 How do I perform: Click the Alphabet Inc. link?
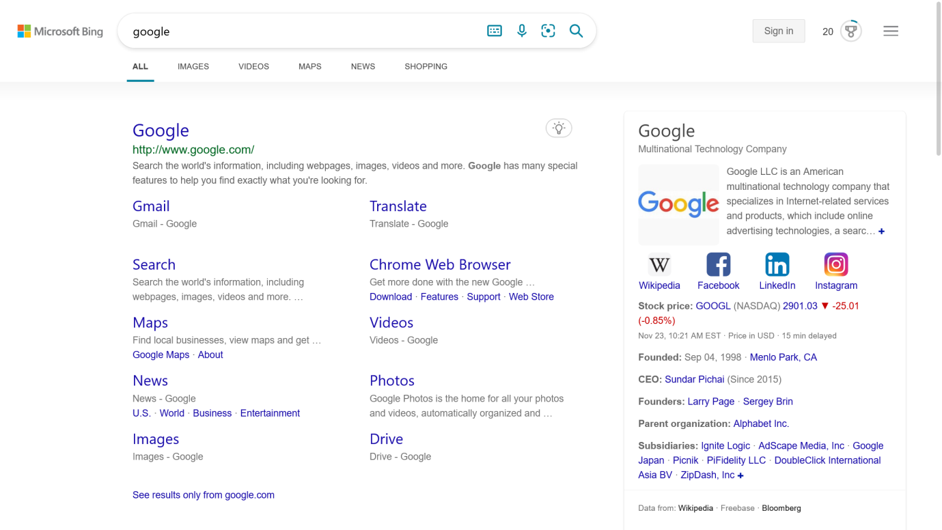coord(761,423)
